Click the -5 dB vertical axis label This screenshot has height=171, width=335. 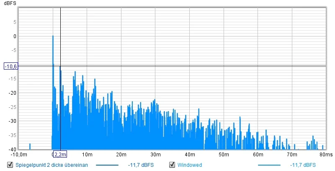[13, 50]
